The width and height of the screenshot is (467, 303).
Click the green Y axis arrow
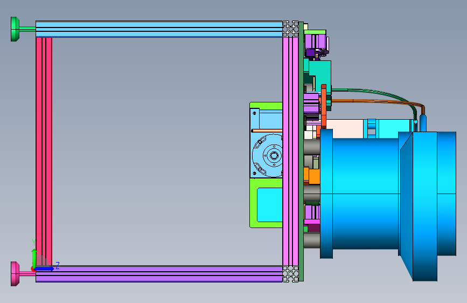[34, 258]
